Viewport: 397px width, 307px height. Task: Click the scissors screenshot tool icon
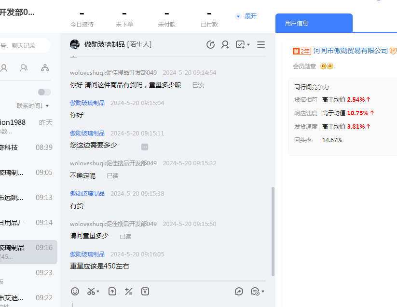click(x=91, y=291)
